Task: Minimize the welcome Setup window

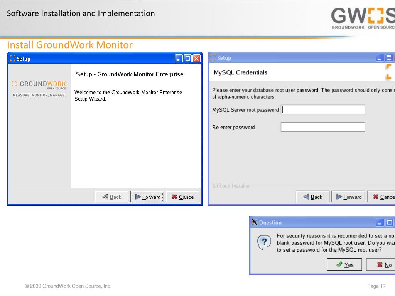Action: coord(178,59)
